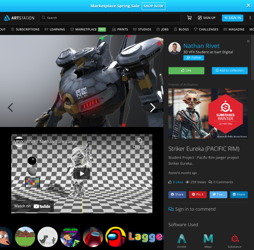Follow Nathan Rivet
Viewport: 254px width, 250px height.
(x=193, y=58)
